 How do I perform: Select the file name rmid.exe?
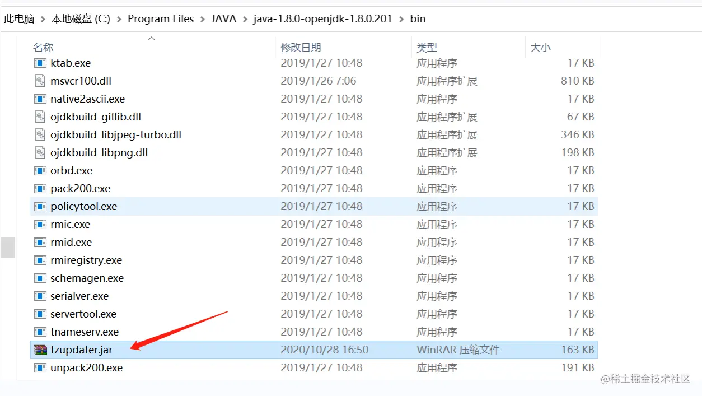(x=71, y=243)
